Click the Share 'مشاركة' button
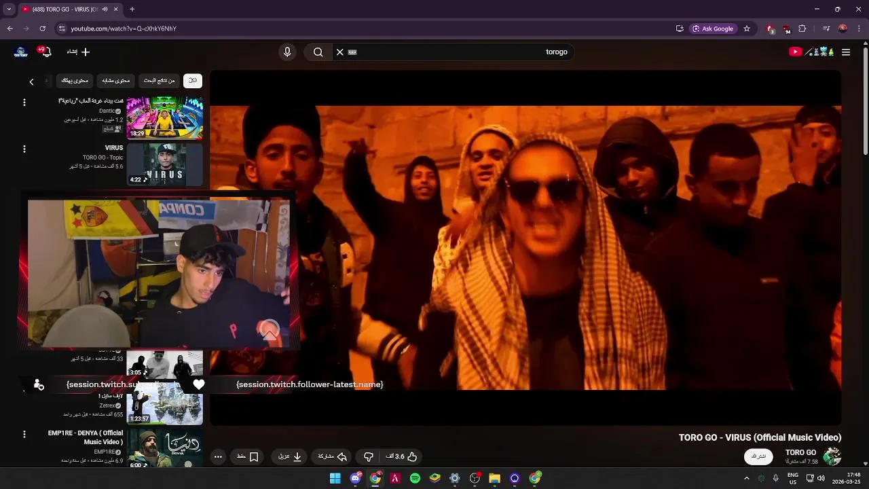This screenshot has height=489, width=869. click(332, 457)
